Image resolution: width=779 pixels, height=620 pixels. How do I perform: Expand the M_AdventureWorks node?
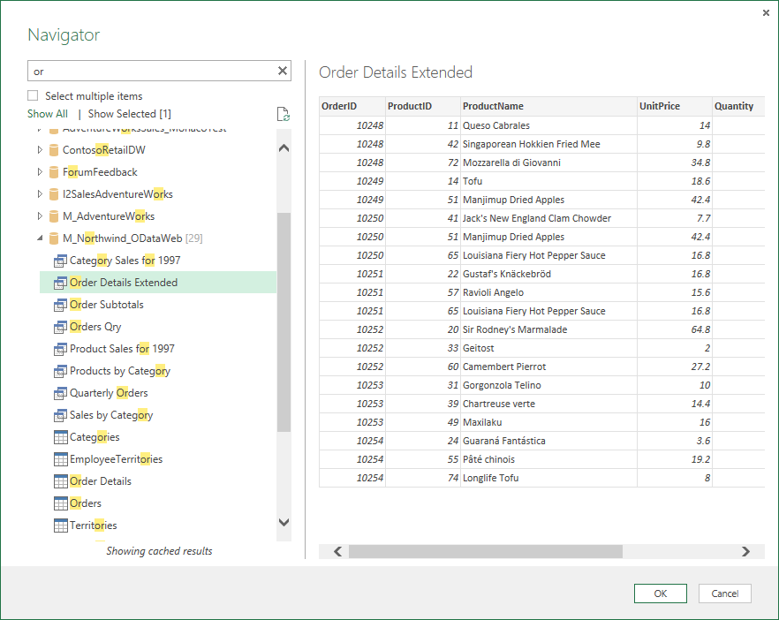pos(40,216)
